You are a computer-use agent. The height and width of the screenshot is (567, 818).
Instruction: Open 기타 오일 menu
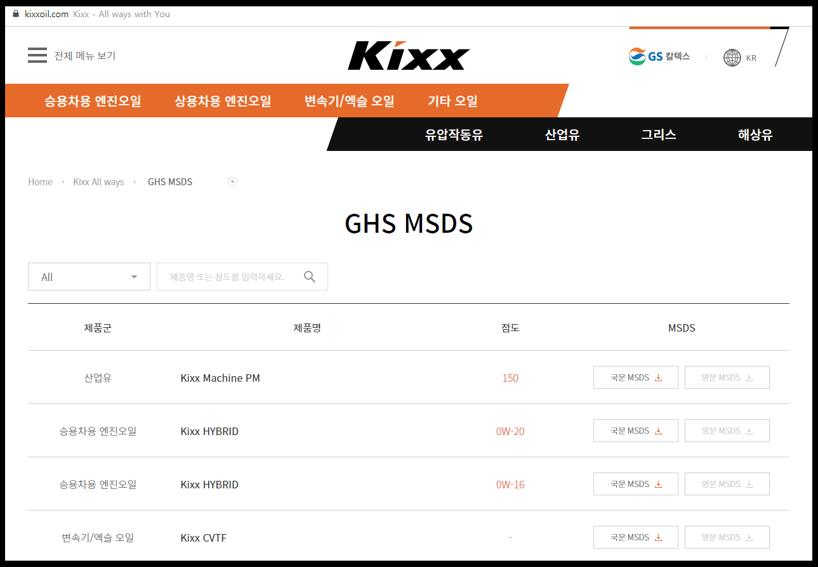click(452, 101)
